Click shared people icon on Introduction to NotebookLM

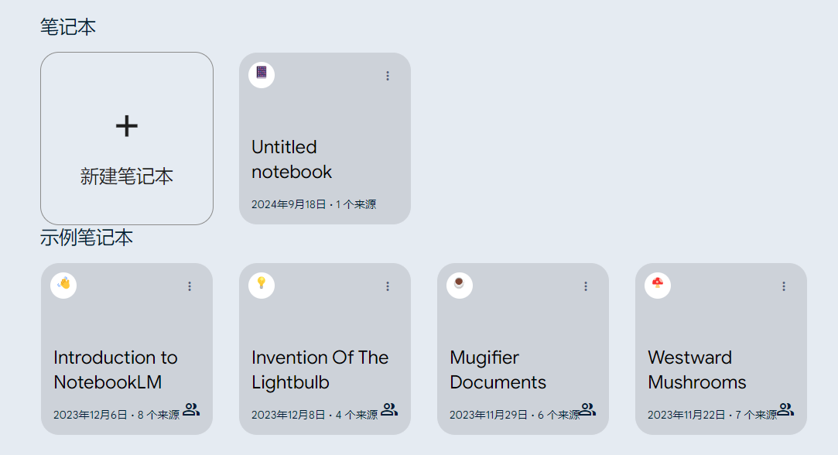click(191, 410)
